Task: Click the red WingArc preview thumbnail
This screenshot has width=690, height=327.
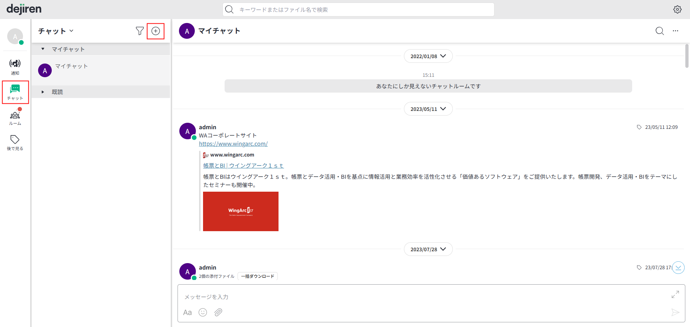Action: [x=240, y=211]
